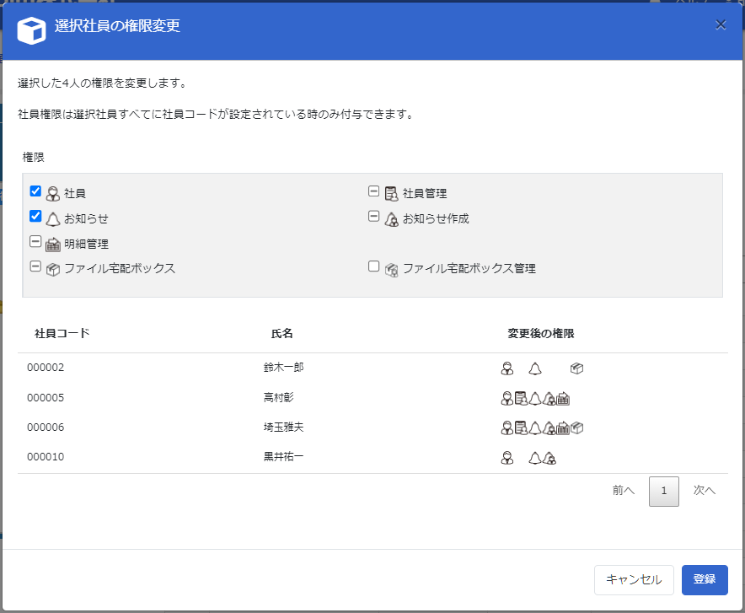
Task: Click the お知らせ bell icon
Action: (53, 219)
